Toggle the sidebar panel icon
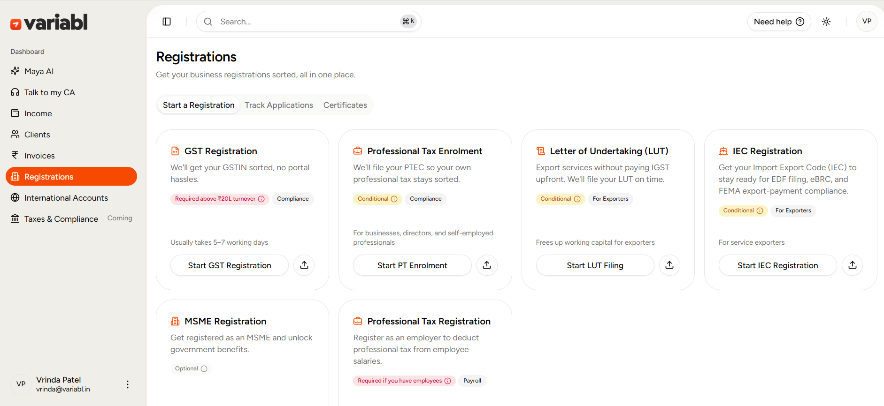Screen dimensions: 884x406 pyautogui.click(x=167, y=22)
